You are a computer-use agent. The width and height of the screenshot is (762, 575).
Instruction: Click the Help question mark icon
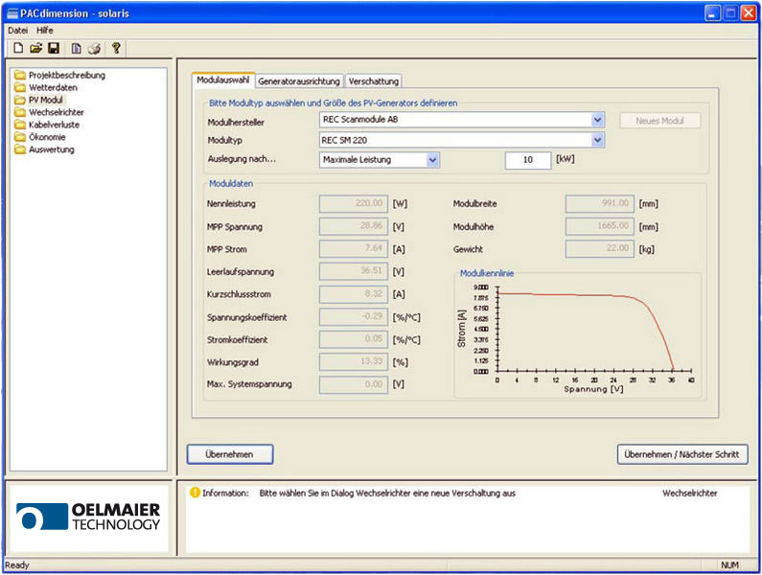tap(116, 48)
